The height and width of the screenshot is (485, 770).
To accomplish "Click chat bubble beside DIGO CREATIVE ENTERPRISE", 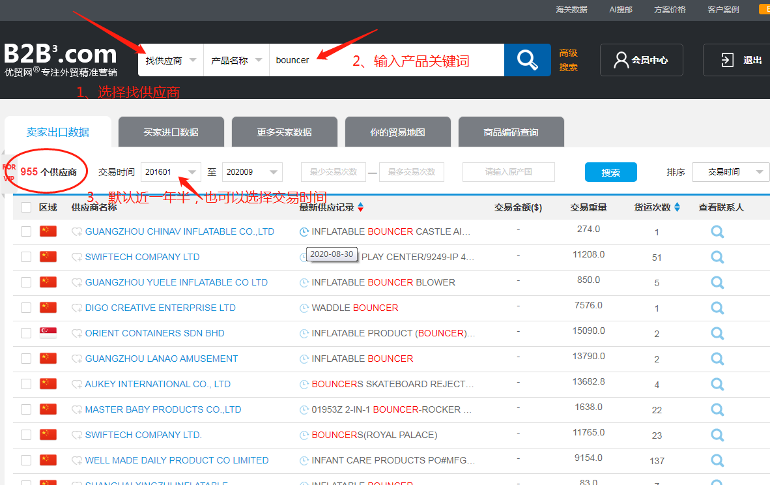I will click(77, 308).
